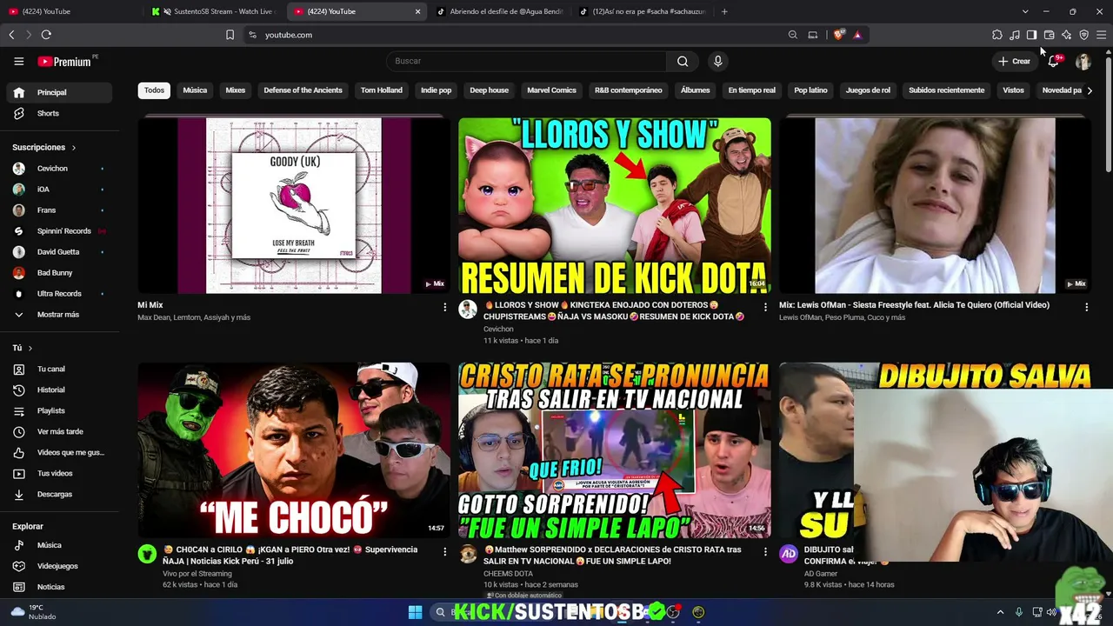This screenshot has width=1113, height=626.
Task: Open the Brave wallet icon
Action: [x=1050, y=35]
